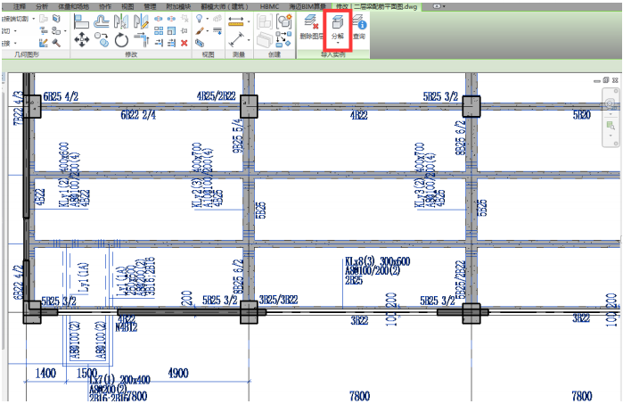Select the 6B25 4/2 rebar annotation

click(61, 96)
